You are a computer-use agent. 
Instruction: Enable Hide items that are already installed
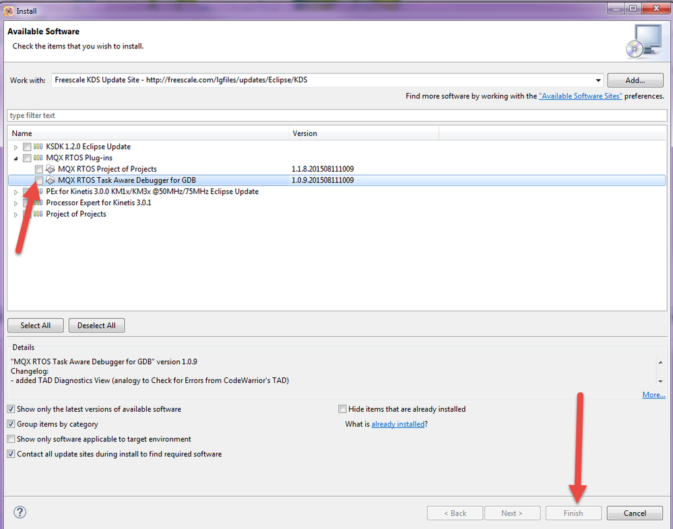click(342, 409)
